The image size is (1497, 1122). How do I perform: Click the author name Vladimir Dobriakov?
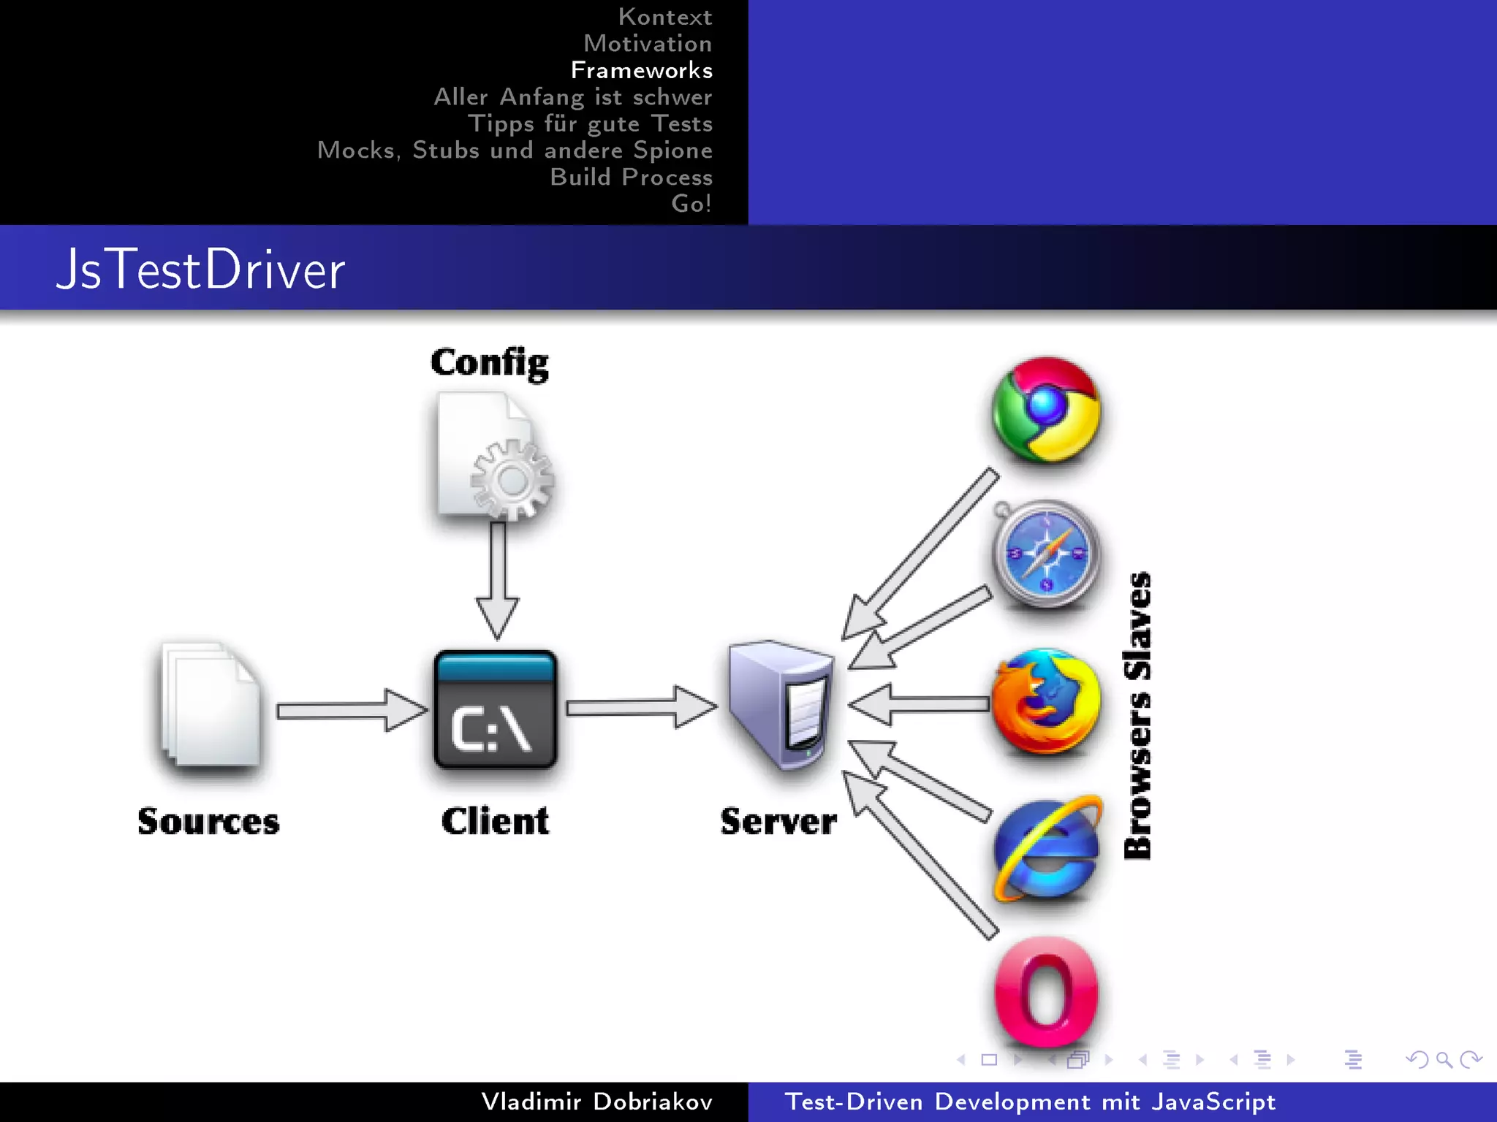[597, 1102]
